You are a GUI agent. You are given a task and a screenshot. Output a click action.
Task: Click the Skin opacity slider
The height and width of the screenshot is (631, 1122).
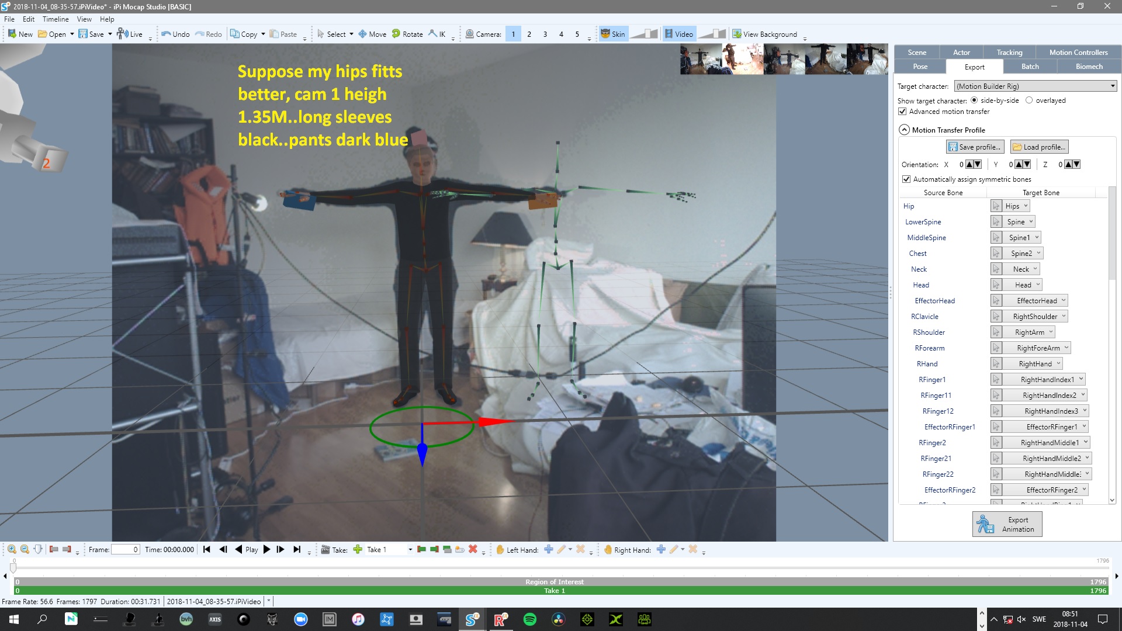point(645,34)
